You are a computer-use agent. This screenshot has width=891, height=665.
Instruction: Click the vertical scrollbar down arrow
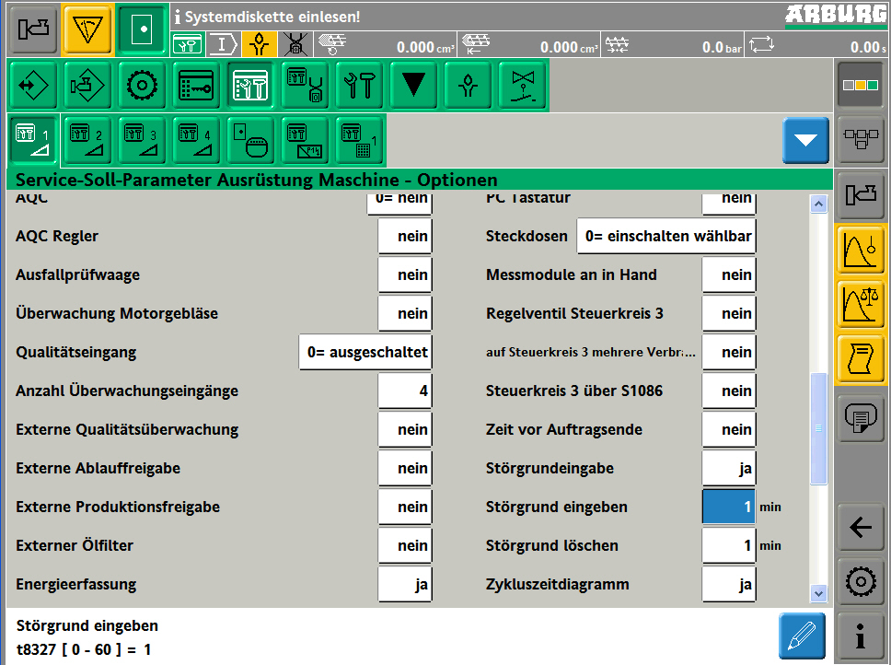pos(818,594)
